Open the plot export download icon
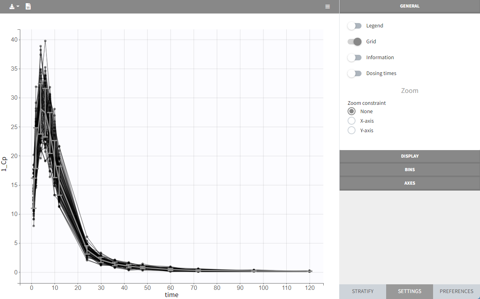Screen dimensions: 480x299 click(x=12, y=7)
